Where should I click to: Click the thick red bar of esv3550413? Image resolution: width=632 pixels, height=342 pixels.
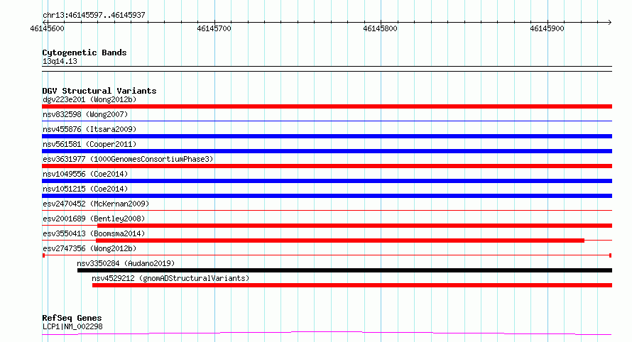click(x=340, y=241)
